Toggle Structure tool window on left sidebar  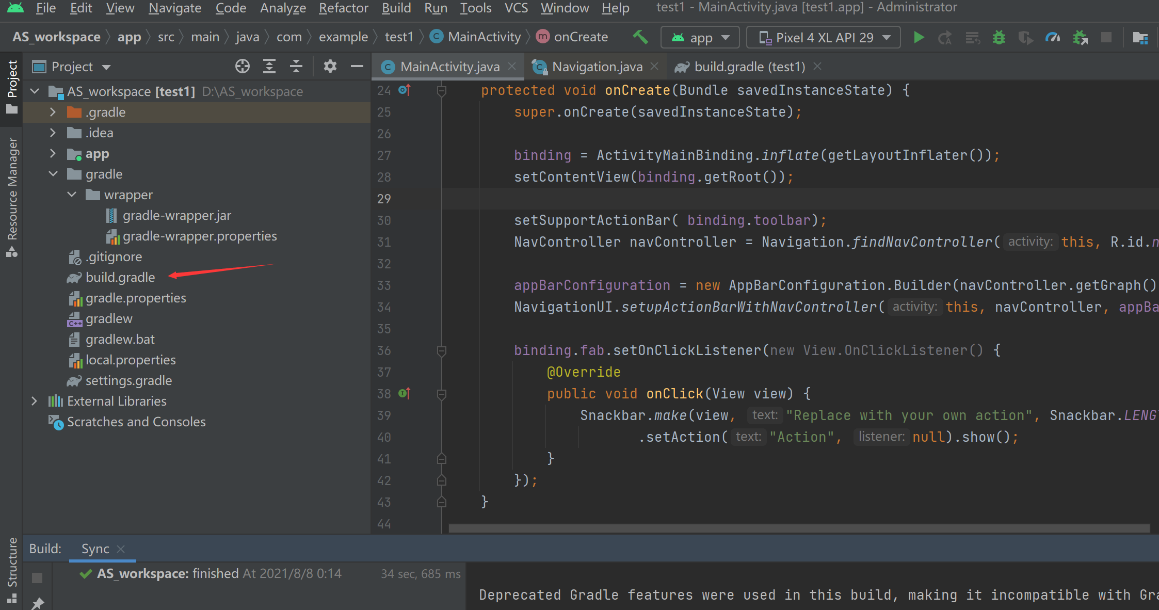click(x=12, y=570)
